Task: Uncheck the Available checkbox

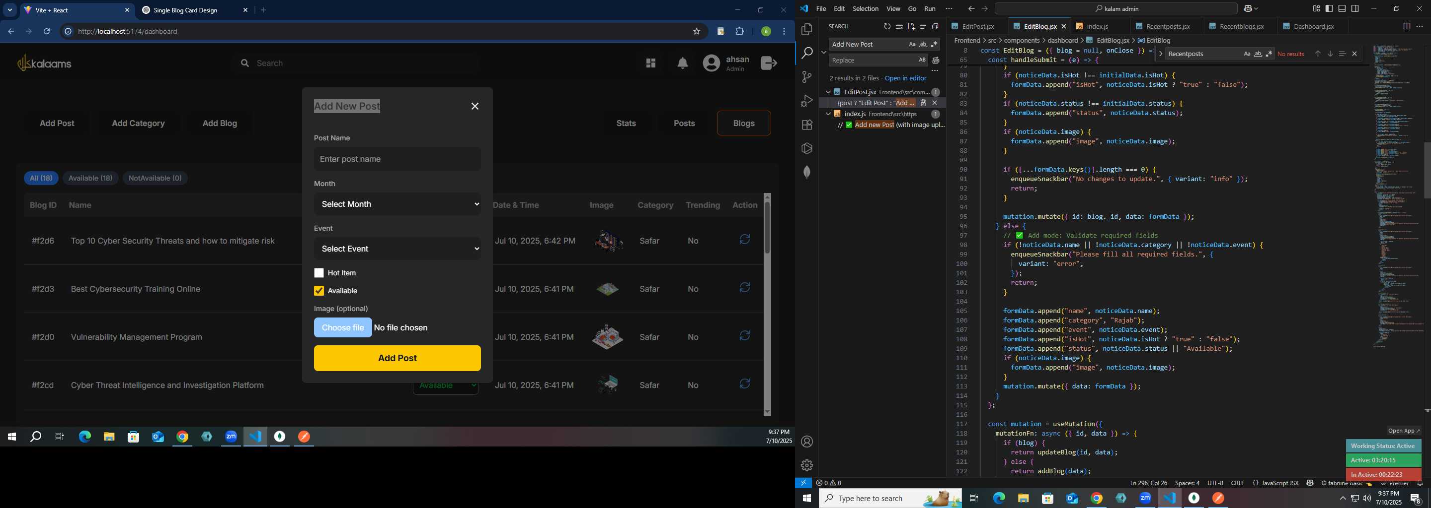Action: tap(319, 291)
